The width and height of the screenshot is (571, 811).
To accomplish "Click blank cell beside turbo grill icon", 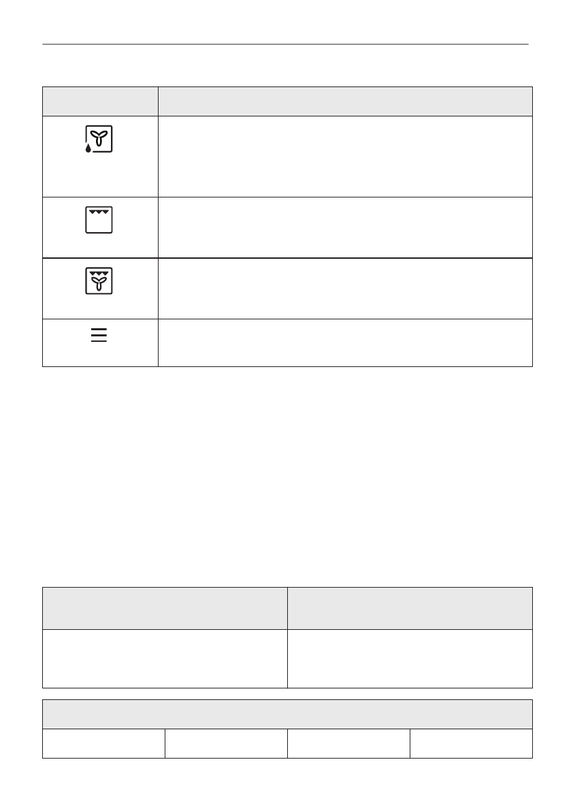I will pyautogui.click(x=345, y=288).
